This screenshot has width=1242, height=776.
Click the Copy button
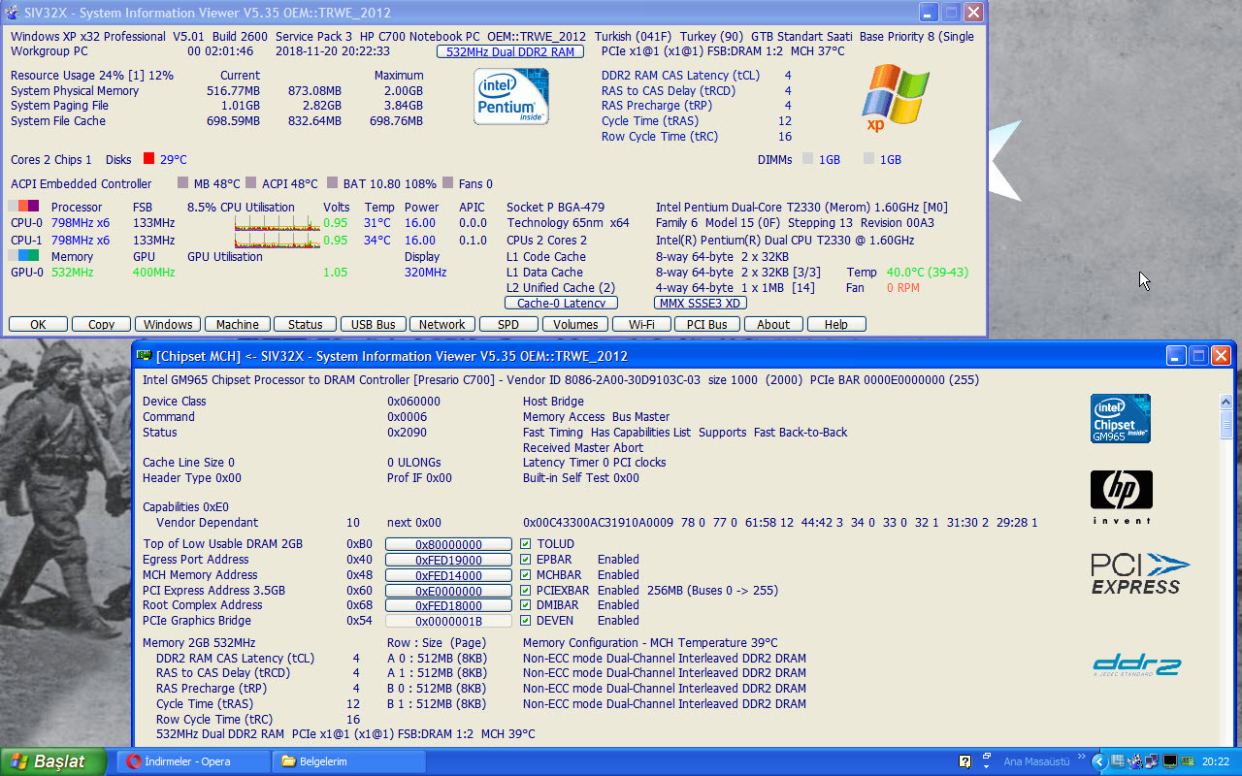(x=101, y=325)
